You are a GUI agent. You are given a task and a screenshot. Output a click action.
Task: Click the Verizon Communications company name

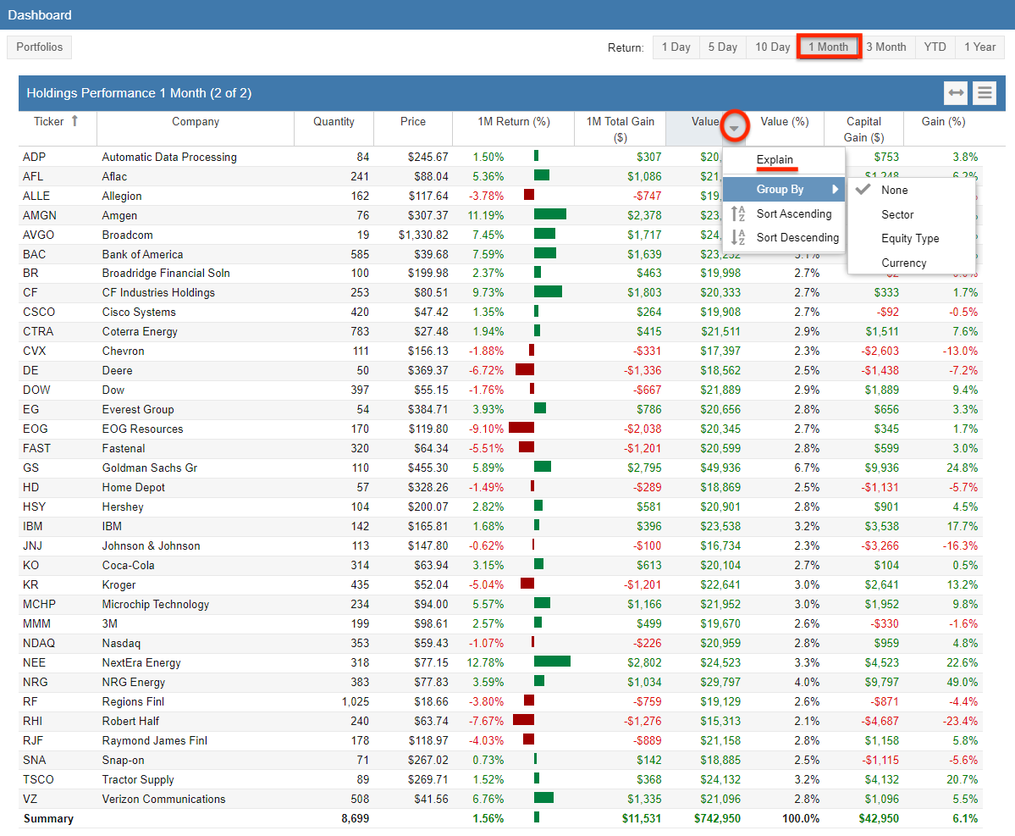point(163,799)
